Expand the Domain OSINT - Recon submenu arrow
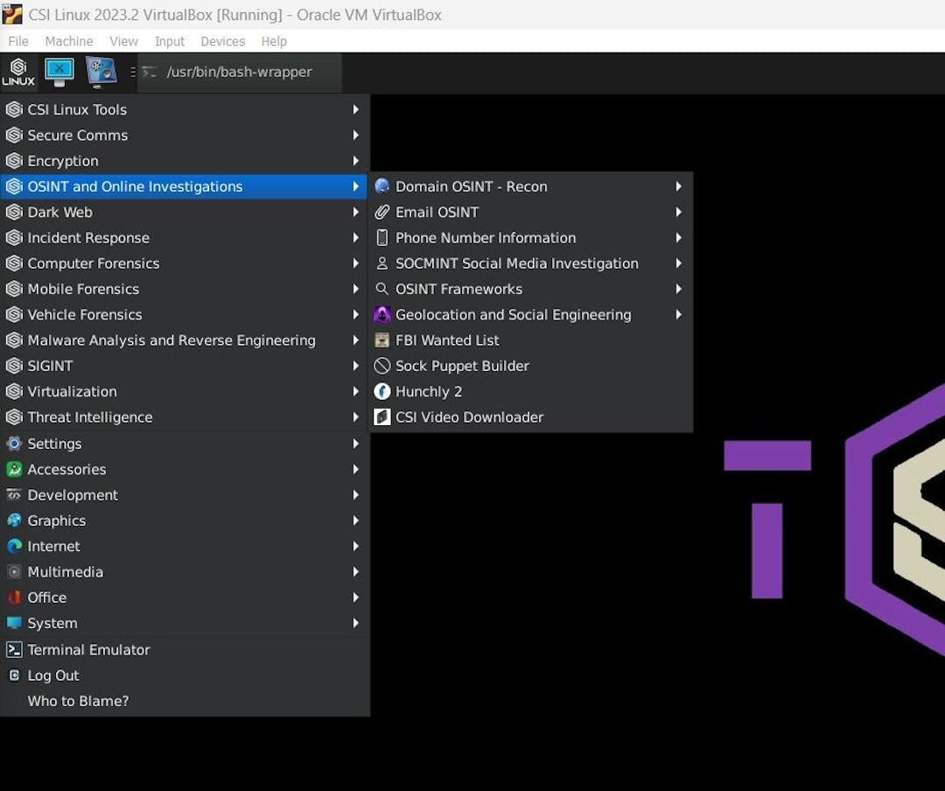The height and width of the screenshot is (791, 945). [x=678, y=186]
